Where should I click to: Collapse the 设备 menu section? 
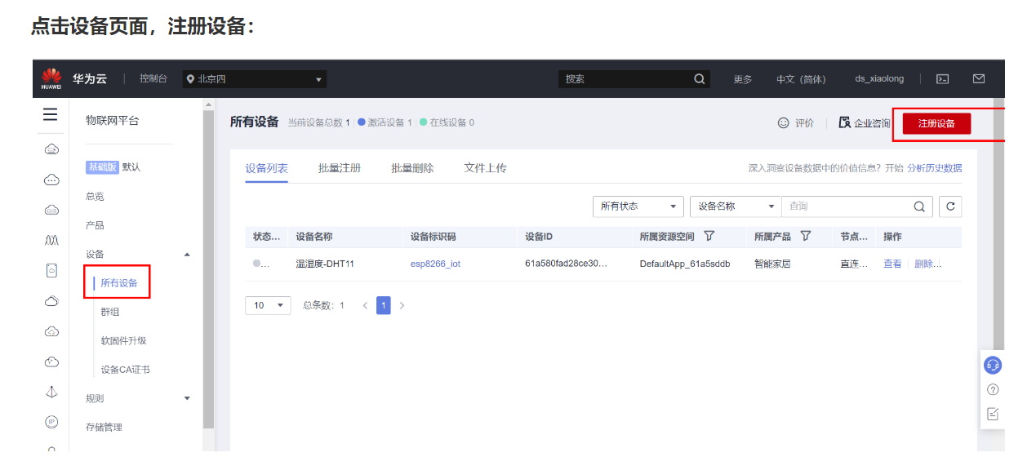pyautogui.click(x=187, y=255)
